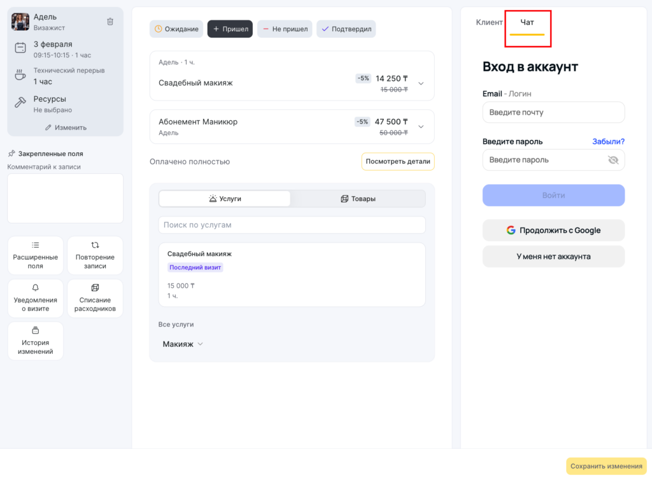The height and width of the screenshot is (480, 652).
Task: Expand the Макияж services category
Action: pyautogui.click(x=183, y=344)
